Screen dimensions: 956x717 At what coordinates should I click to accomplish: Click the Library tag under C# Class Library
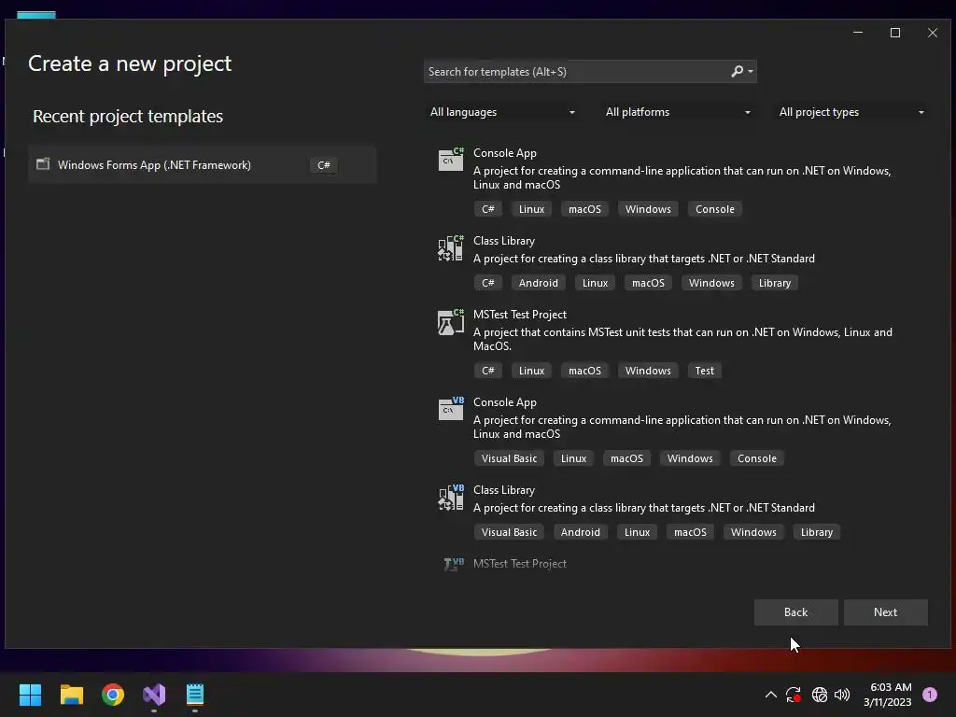pos(774,283)
